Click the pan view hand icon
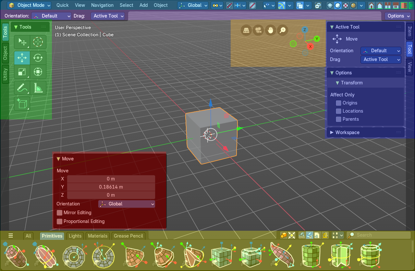This screenshot has width=415, height=271. [x=271, y=30]
